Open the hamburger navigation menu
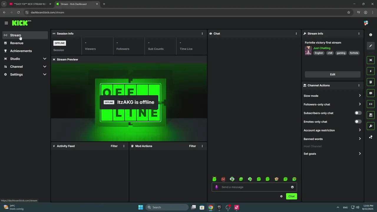 [x=6, y=23]
